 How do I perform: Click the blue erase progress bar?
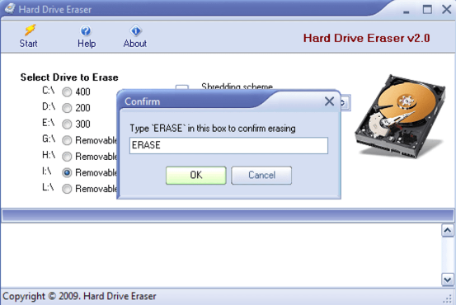pos(228,216)
